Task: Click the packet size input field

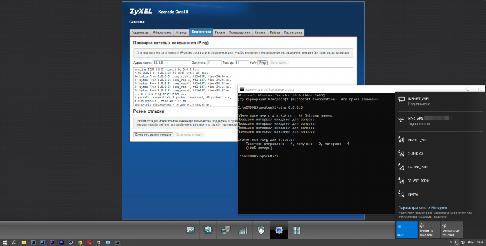Action: (242, 63)
